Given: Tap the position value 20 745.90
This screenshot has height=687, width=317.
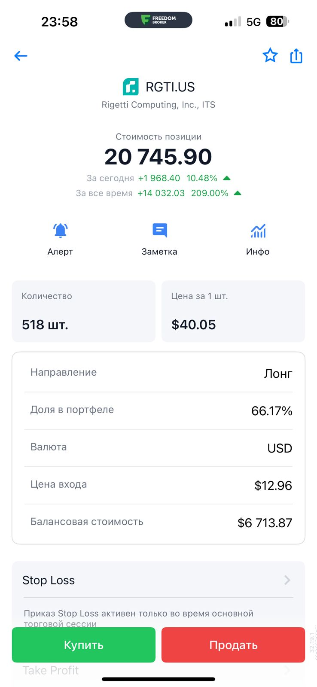Looking at the screenshot, I should [158, 157].
